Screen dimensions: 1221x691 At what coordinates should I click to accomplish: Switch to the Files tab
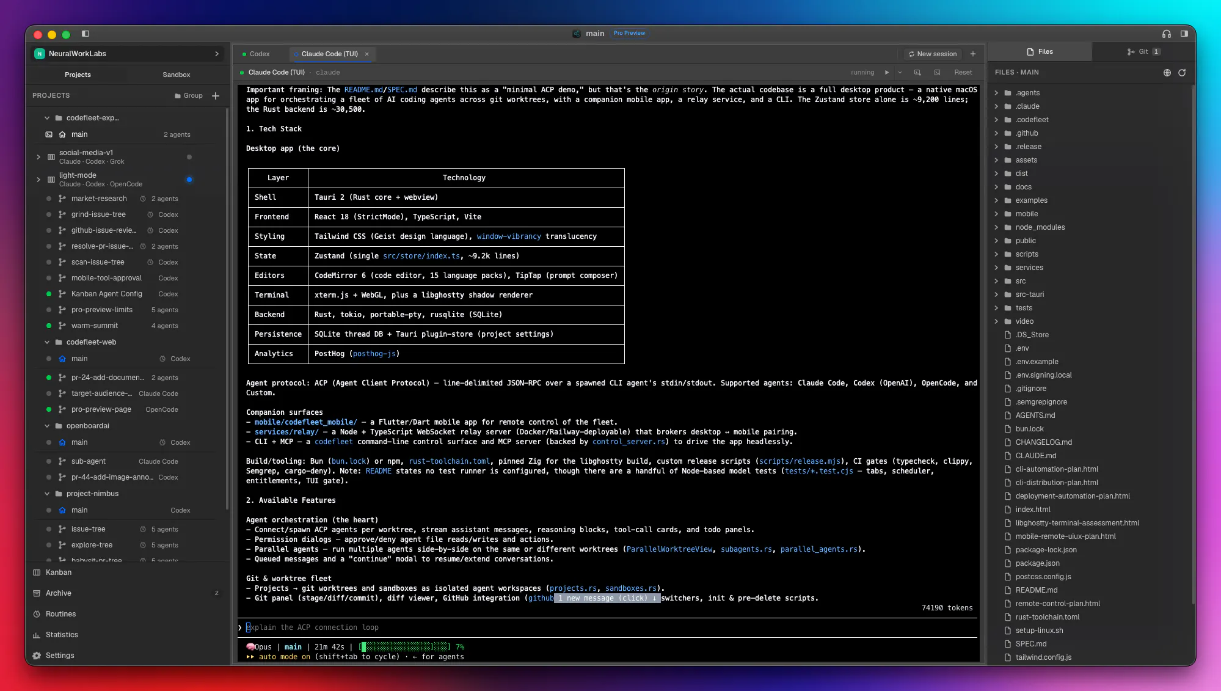(1040, 52)
